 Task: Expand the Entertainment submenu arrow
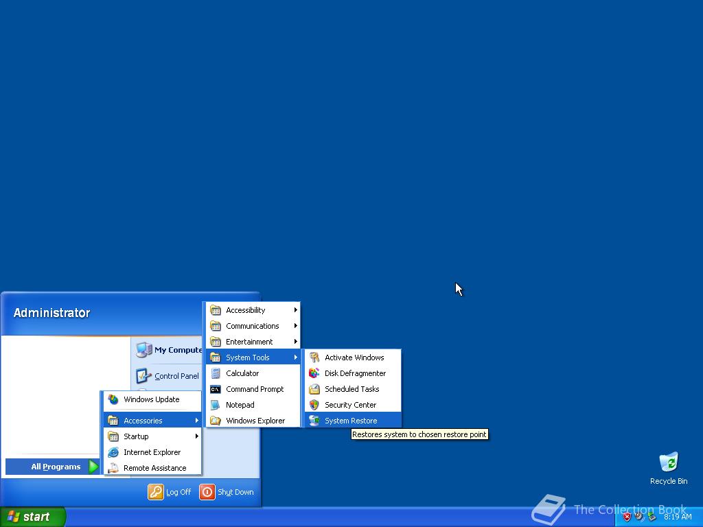(295, 342)
